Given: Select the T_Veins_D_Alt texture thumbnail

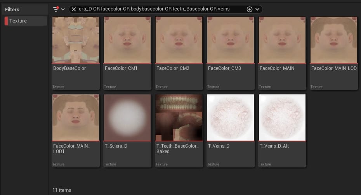Looking at the screenshot, I should coord(282,117).
